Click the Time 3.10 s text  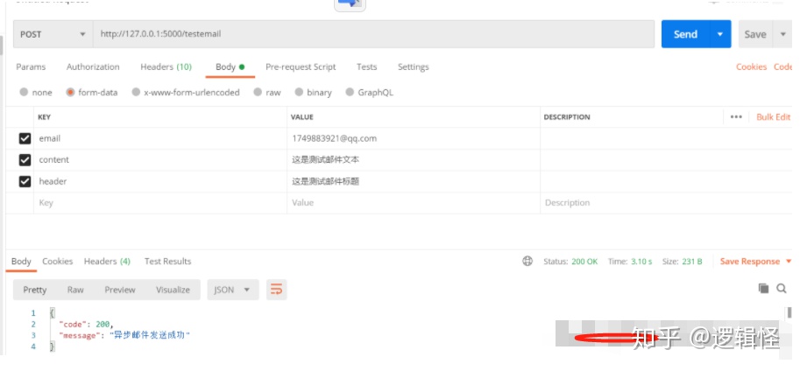(x=630, y=262)
